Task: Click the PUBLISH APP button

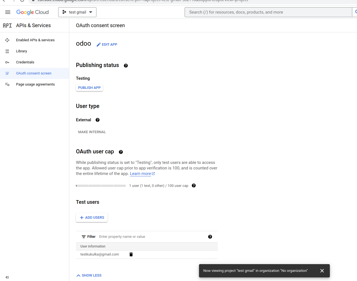Action: pos(89,88)
